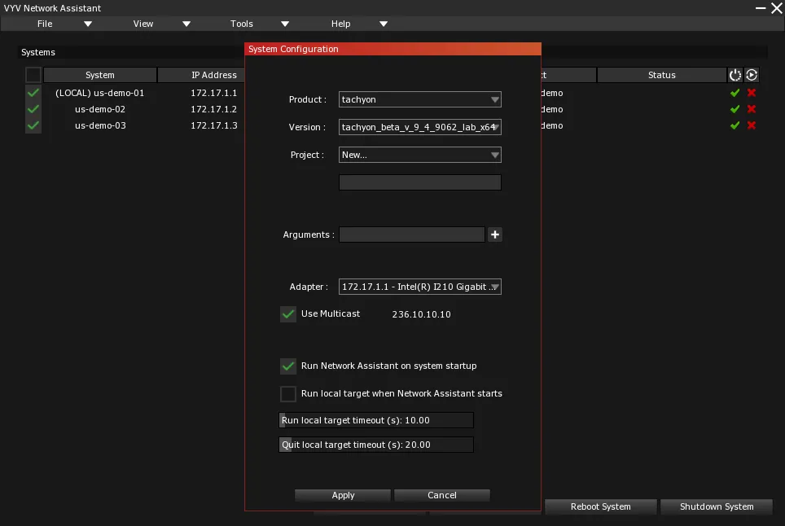
Task: Expand the File menu arrow
Action: point(88,24)
